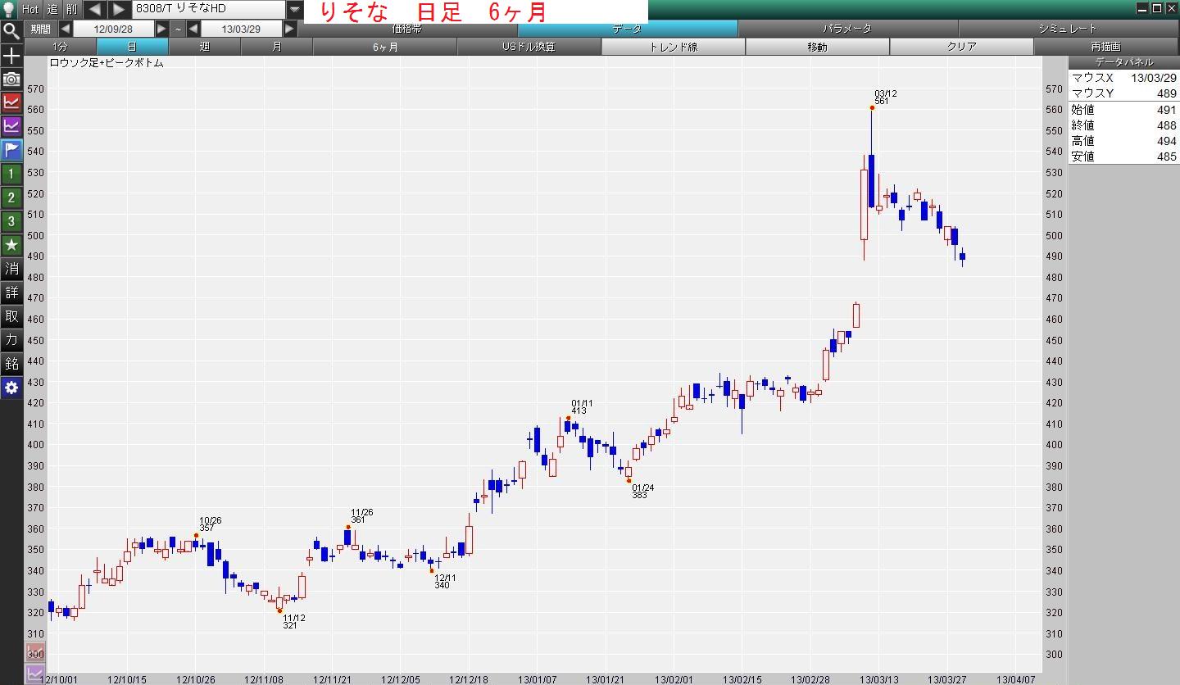The image size is (1180, 685).
Task: Click the 01/11 413 peak marker
Action: click(568, 418)
